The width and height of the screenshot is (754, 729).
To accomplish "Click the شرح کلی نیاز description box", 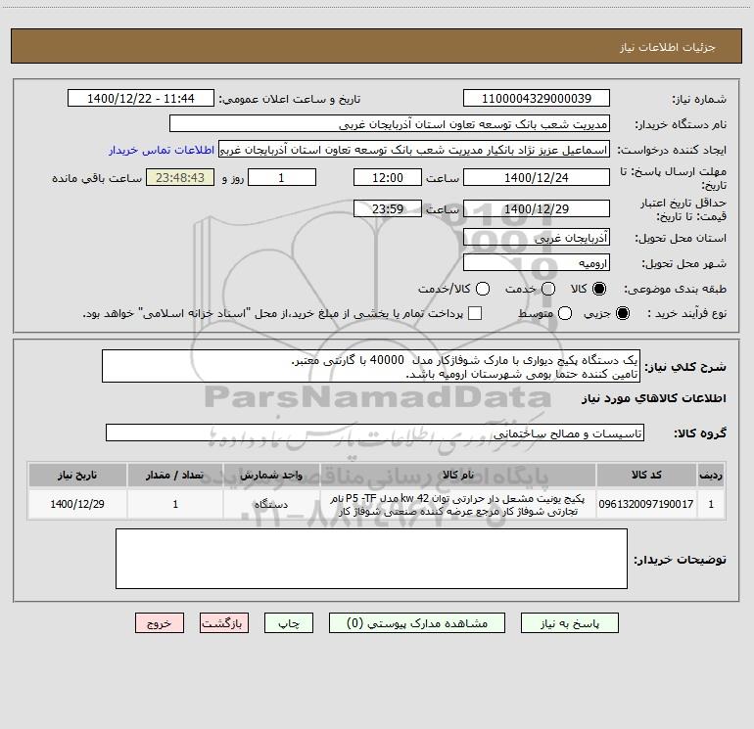I will [x=371, y=367].
